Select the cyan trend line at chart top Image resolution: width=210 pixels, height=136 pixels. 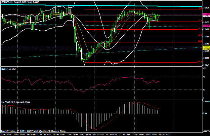pyautogui.click(x=101, y=5)
